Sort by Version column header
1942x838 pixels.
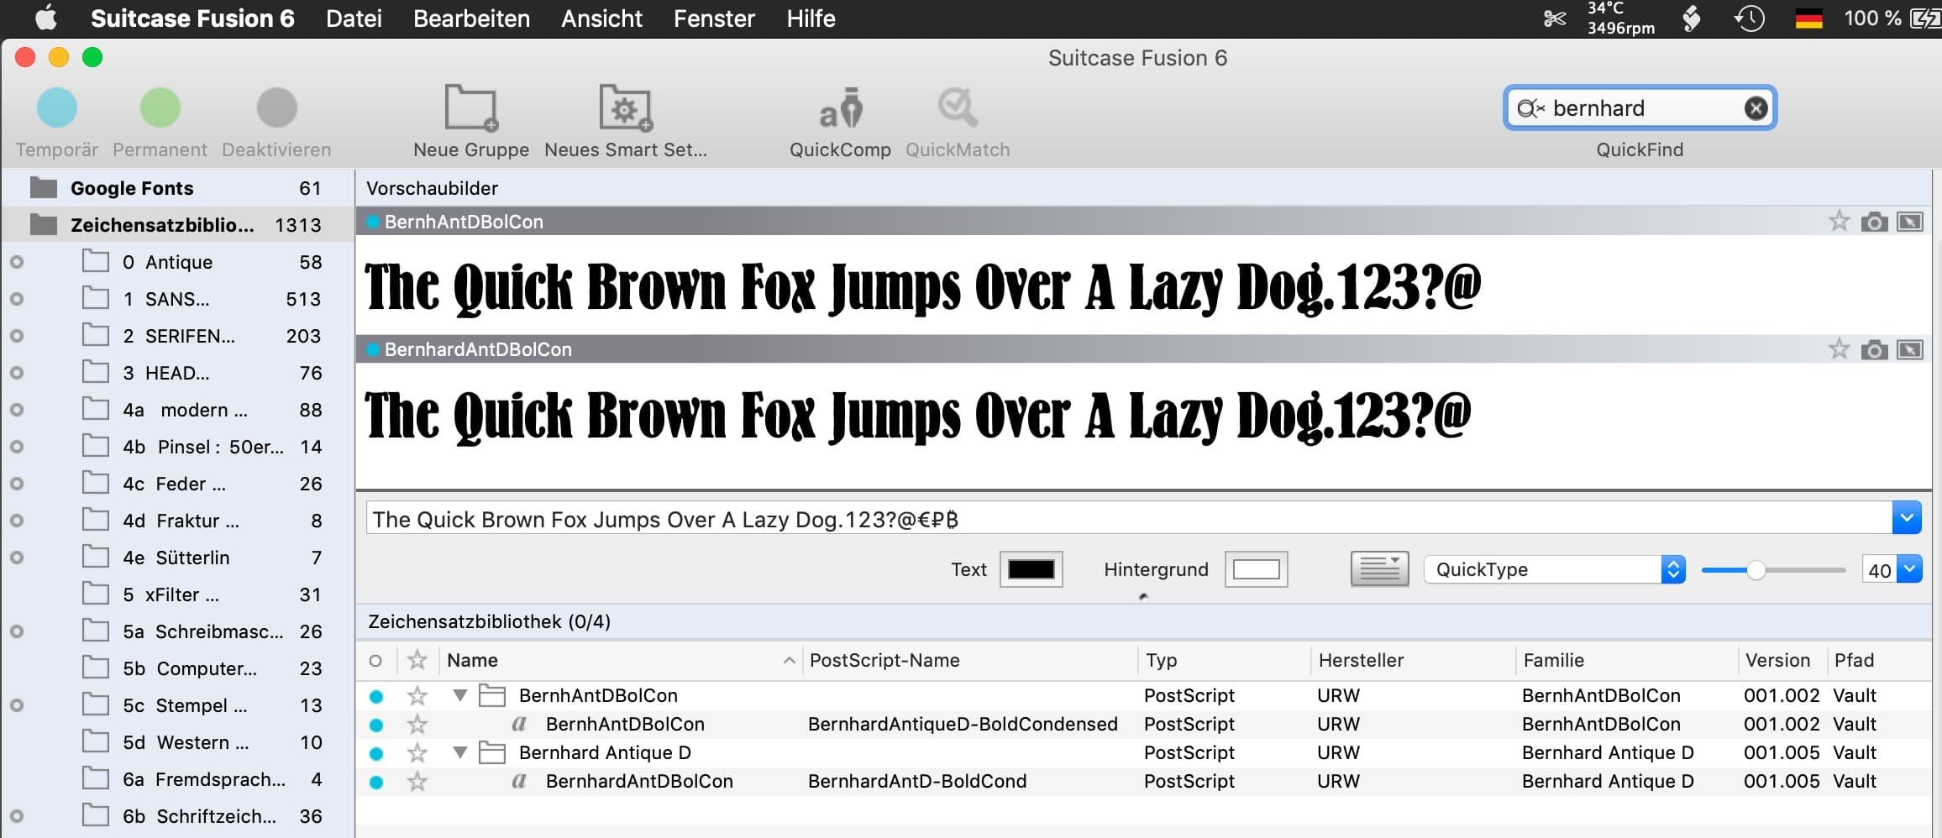1782,661
